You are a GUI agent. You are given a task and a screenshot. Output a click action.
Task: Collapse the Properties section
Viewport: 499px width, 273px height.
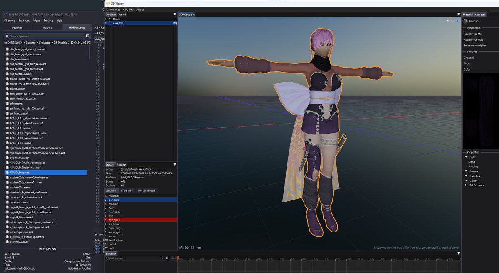pos(473,152)
